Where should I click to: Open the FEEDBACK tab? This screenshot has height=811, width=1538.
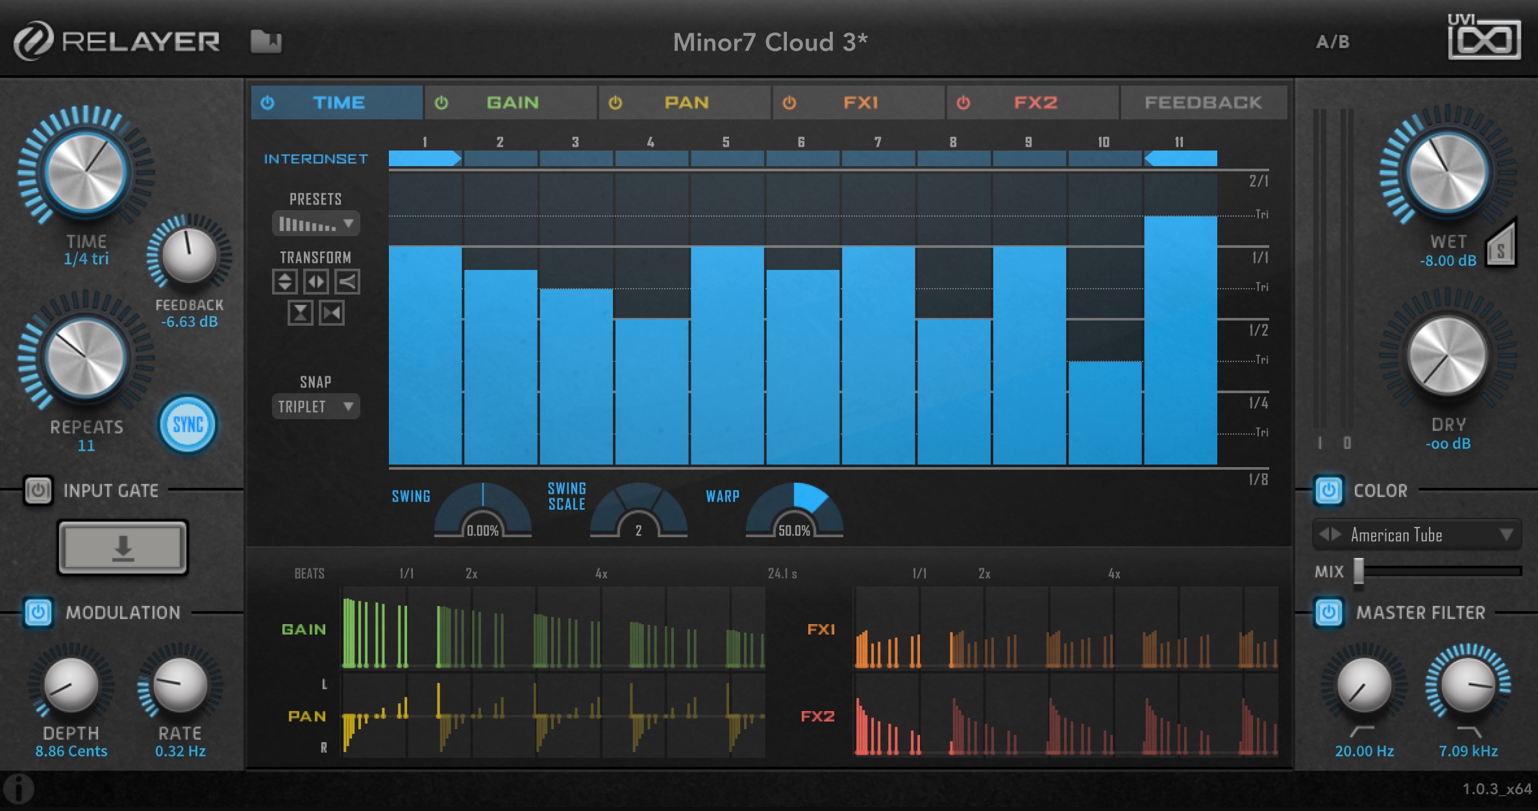(1203, 103)
